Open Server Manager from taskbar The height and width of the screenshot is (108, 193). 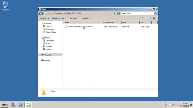click(x=13, y=105)
